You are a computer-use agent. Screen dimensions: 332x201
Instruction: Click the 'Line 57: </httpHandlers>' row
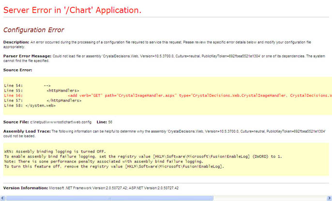pos(43,100)
